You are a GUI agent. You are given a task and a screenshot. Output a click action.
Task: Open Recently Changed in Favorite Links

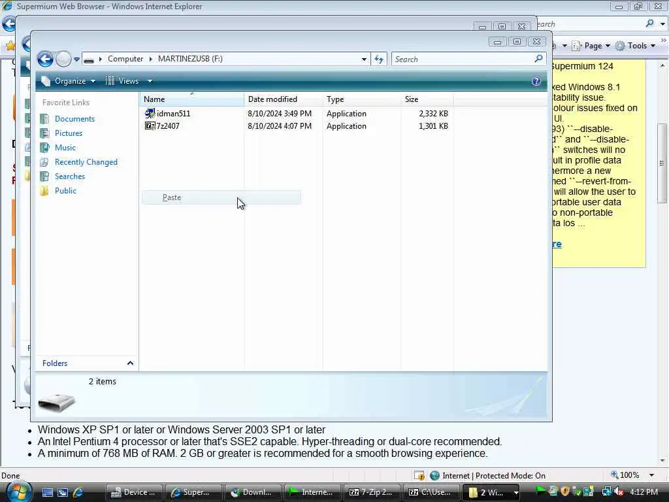[86, 162]
